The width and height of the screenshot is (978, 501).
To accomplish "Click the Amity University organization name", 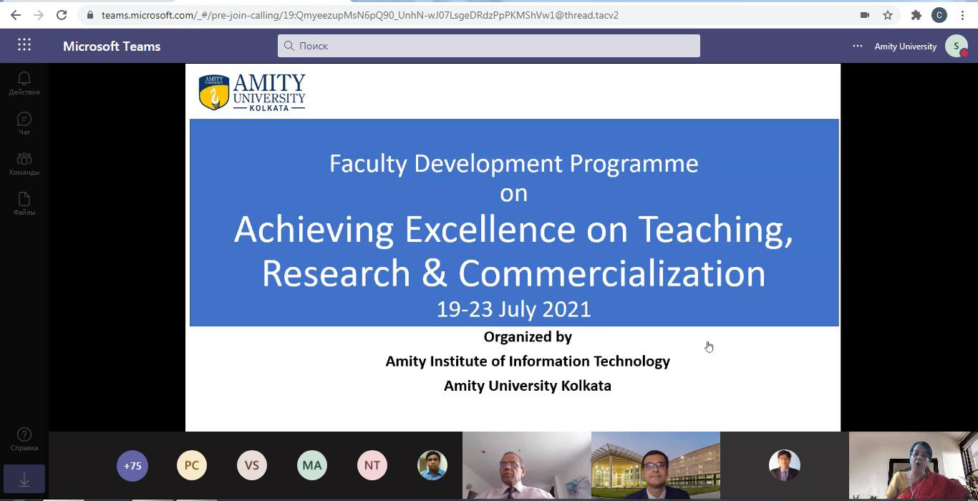I will pos(906,47).
